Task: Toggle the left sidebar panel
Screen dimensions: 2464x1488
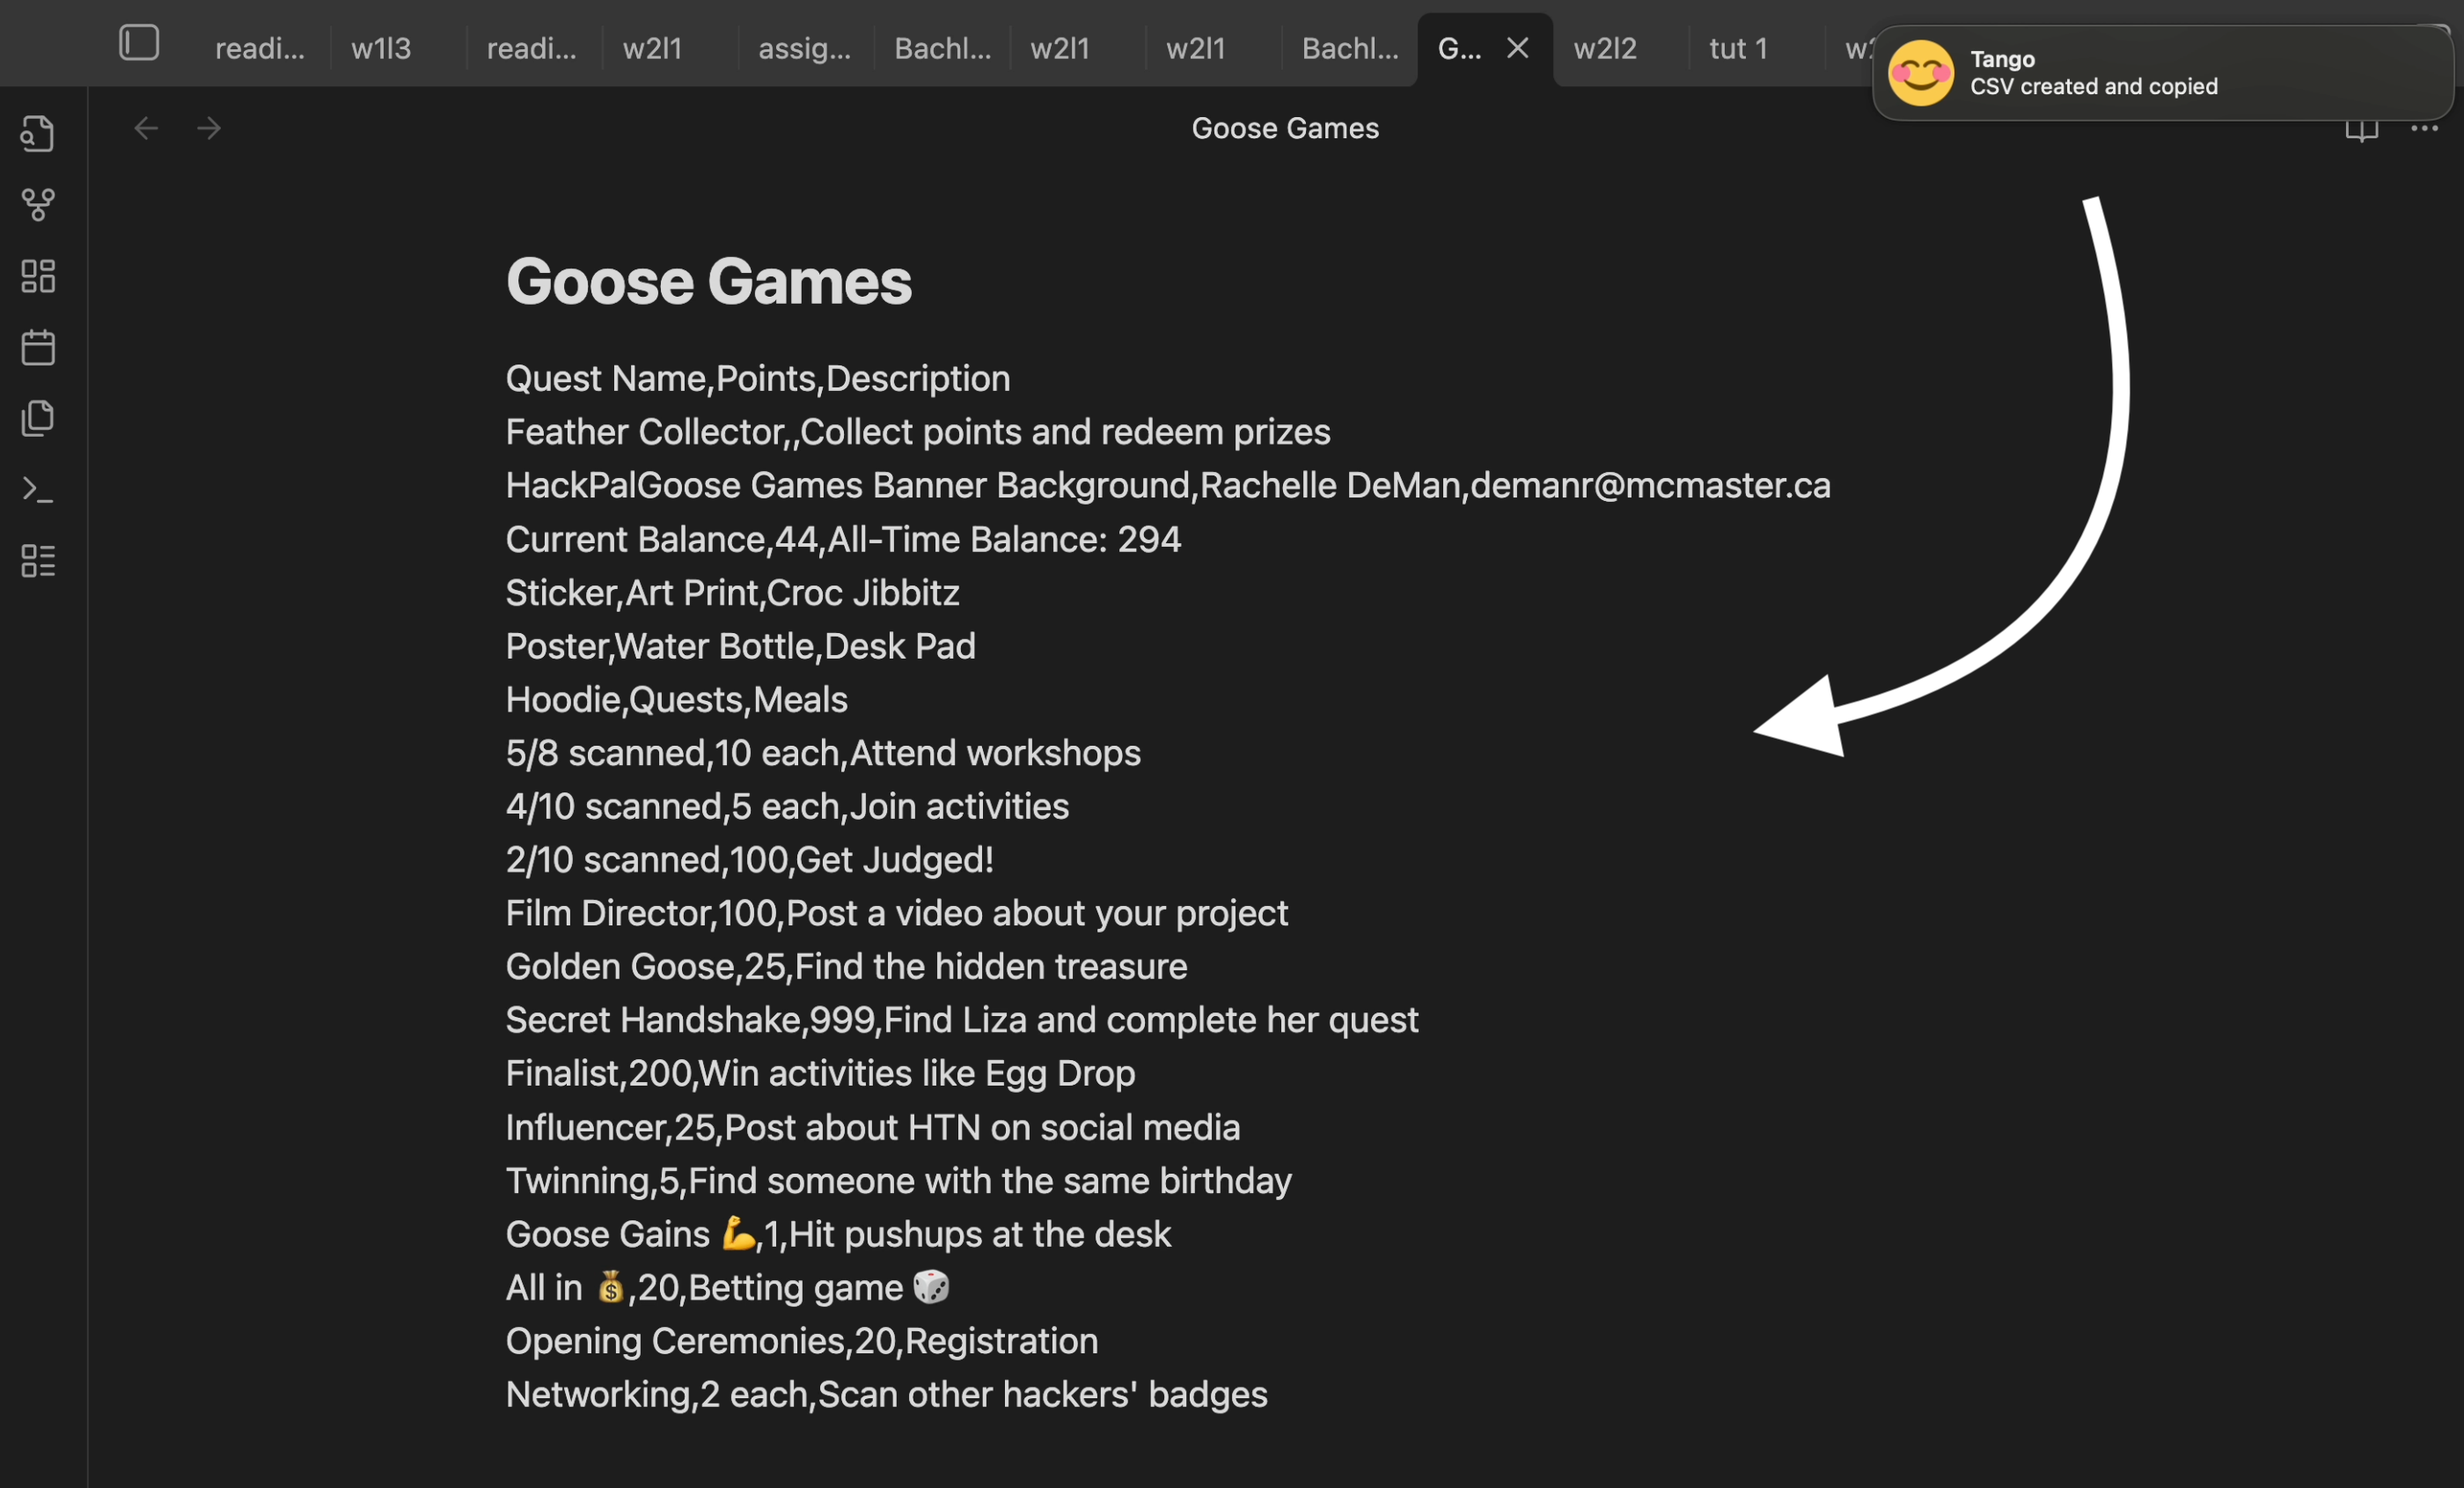Action: coord(139,43)
